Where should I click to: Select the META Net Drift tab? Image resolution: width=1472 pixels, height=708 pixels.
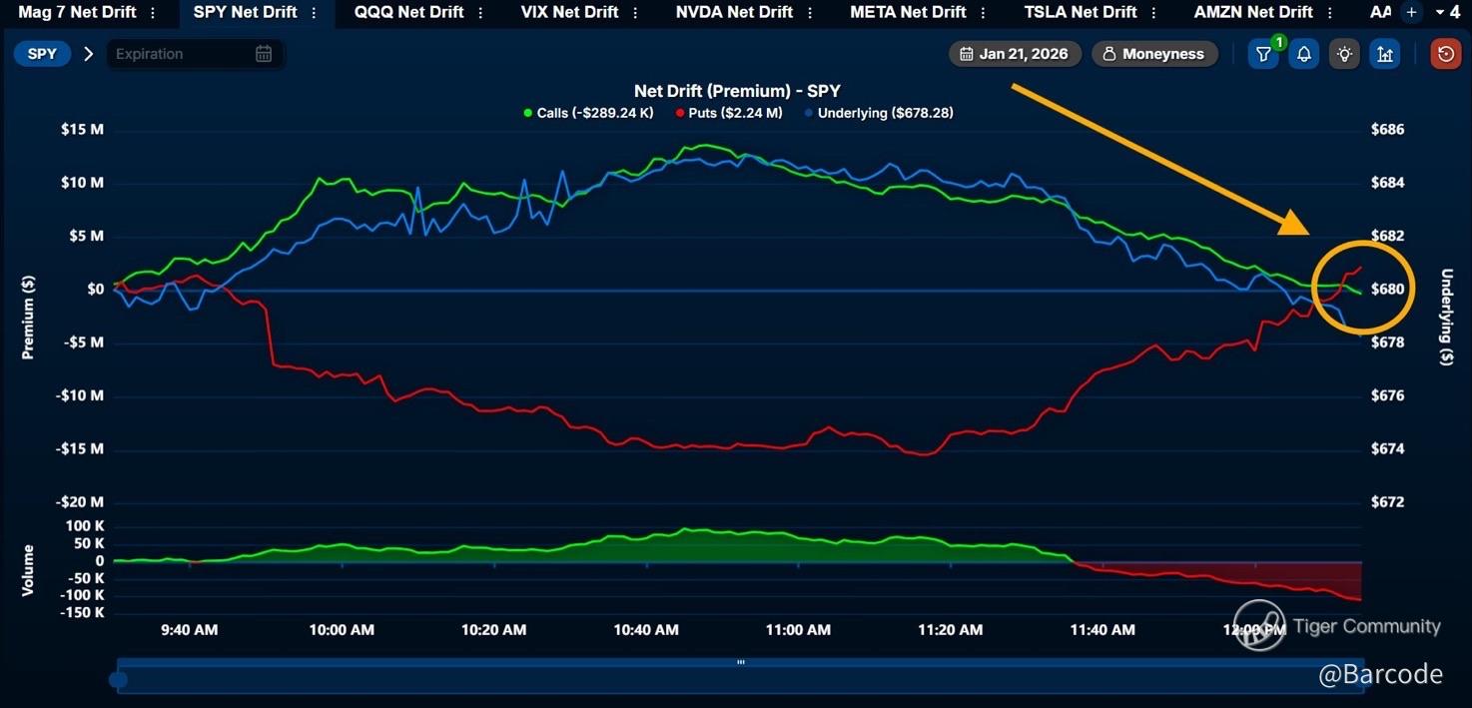(908, 12)
